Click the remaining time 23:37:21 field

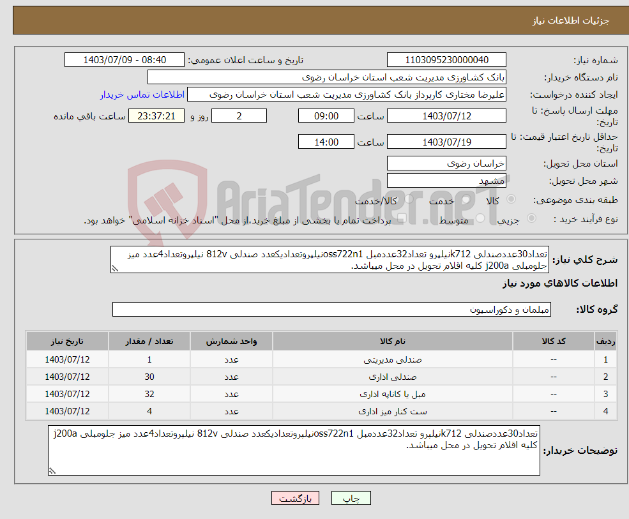coord(156,116)
